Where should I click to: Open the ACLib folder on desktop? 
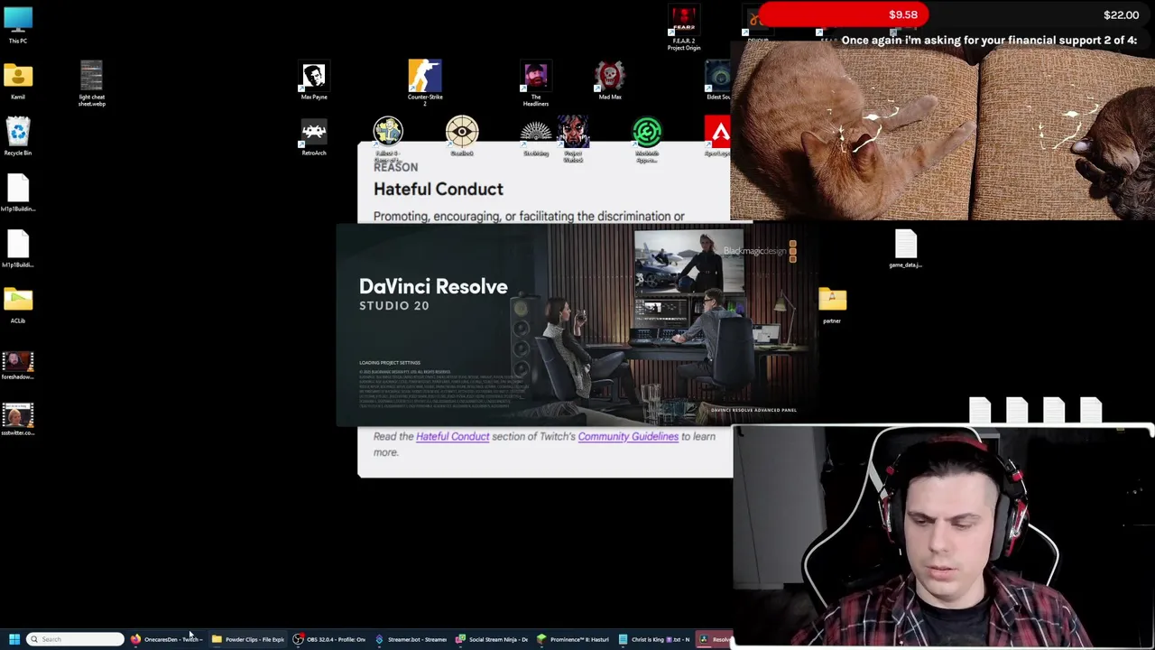[x=17, y=305]
